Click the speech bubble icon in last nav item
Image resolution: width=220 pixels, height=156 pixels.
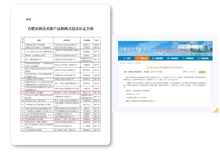click(198, 58)
